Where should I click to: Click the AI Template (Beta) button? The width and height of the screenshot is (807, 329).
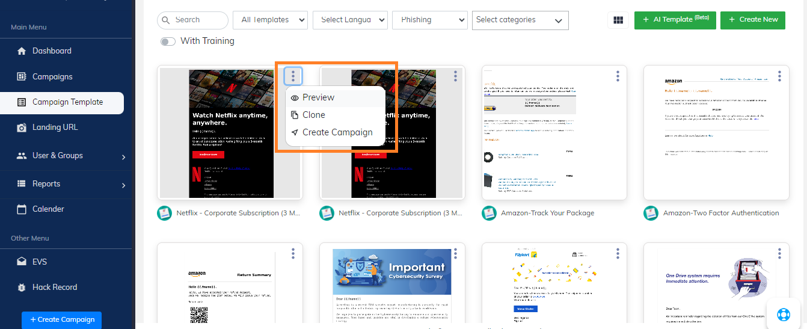tap(675, 19)
